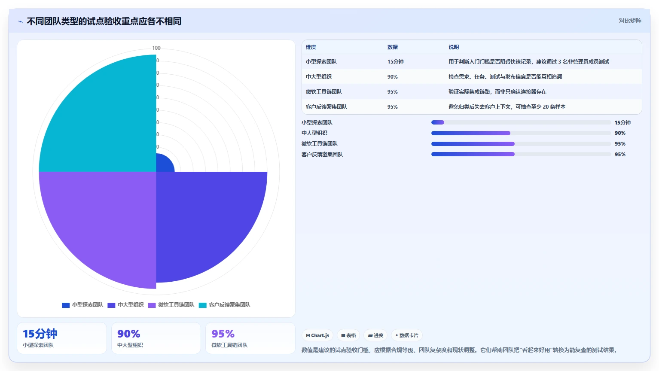Click the 客户反馈密集团队 legend label
659x371 pixels.
point(229,305)
